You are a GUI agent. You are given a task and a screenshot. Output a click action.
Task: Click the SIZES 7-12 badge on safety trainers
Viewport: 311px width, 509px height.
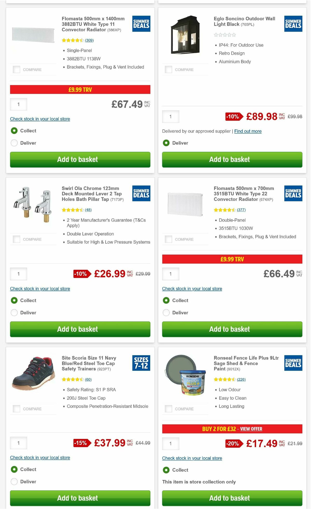click(x=141, y=363)
